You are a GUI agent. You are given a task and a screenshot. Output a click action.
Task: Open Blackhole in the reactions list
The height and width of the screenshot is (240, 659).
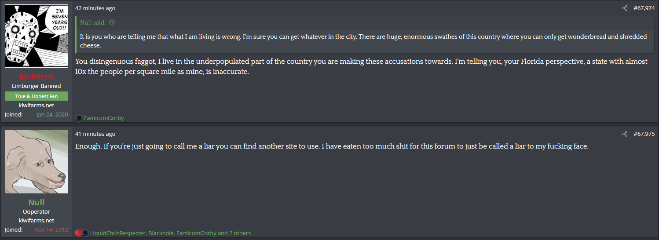pyautogui.click(x=161, y=233)
